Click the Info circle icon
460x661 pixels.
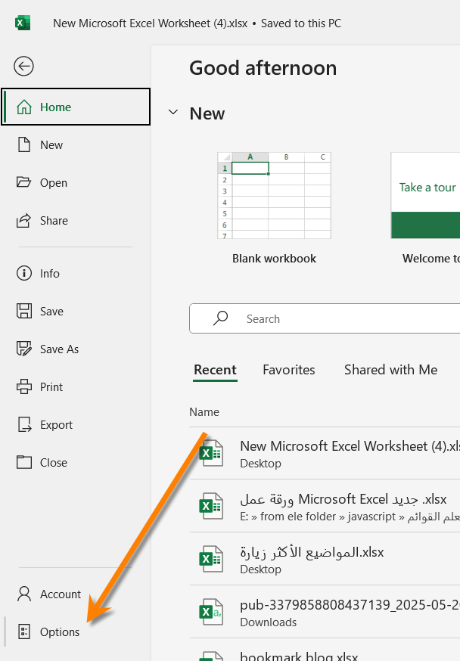click(x=24, y=273)
